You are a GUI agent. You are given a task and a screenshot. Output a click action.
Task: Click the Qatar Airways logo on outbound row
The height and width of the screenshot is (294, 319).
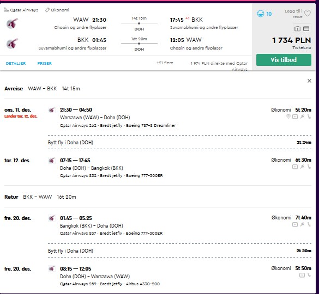click(x=12, y=23)
